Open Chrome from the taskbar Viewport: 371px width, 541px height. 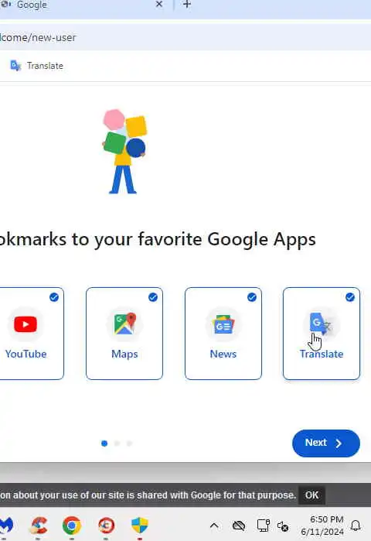[x=72, y=526]
